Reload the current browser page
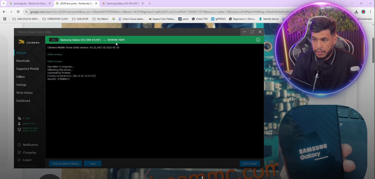375x179 pixels. tap(18, 12)
